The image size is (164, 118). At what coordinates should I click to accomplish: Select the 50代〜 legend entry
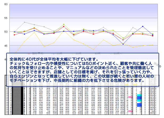(115, 54)
